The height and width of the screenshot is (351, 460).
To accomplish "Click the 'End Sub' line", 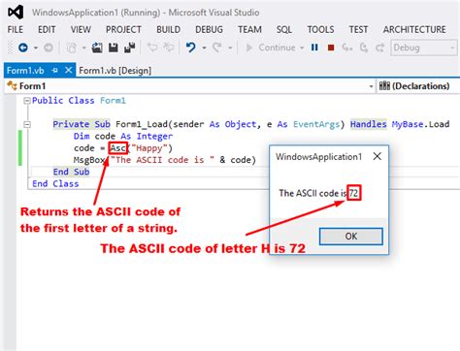I will coord(71,172).
